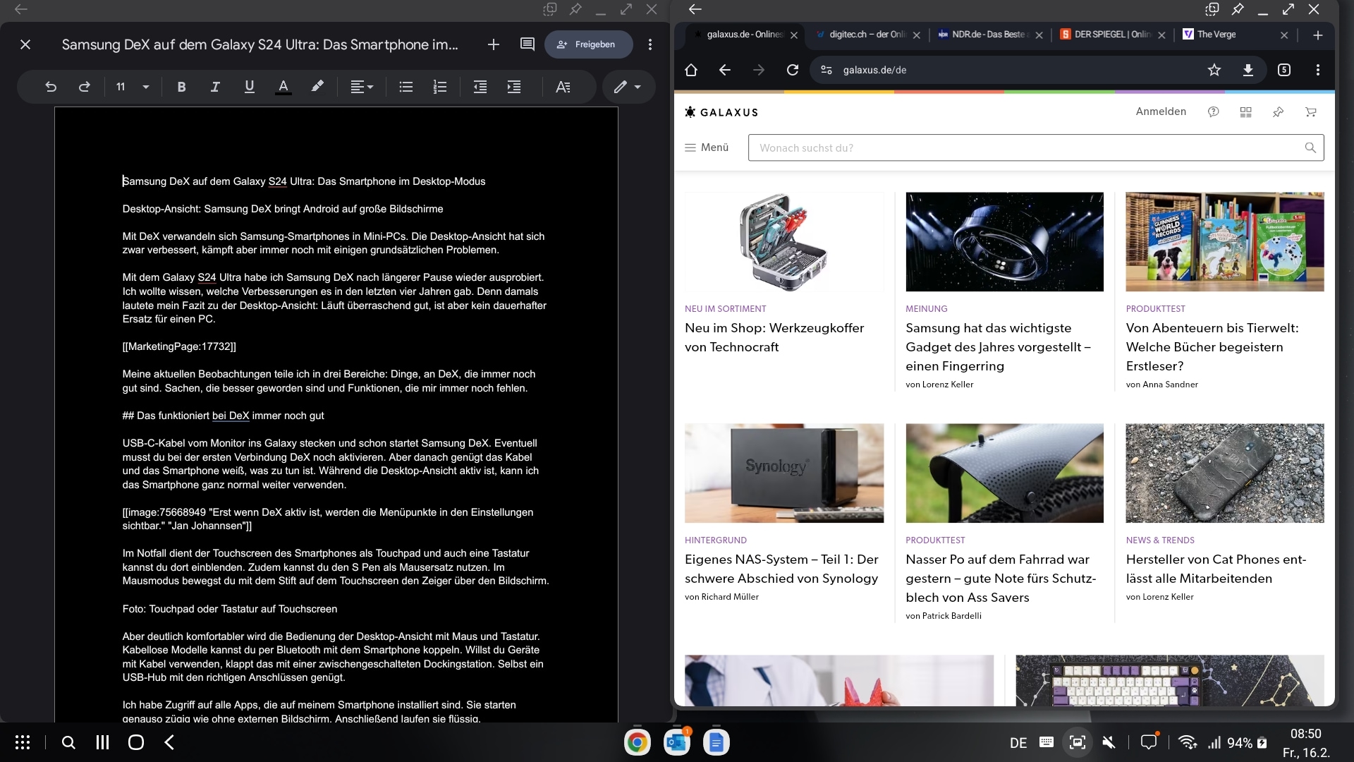
Task: Increase the paragraph indent
Action: (x=514, y=86)
